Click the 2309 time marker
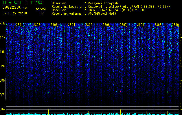The height and width of the screenshot is (115, 182). coord(158,25)
